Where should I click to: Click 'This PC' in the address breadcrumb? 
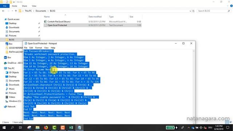[x=28, y=11]
